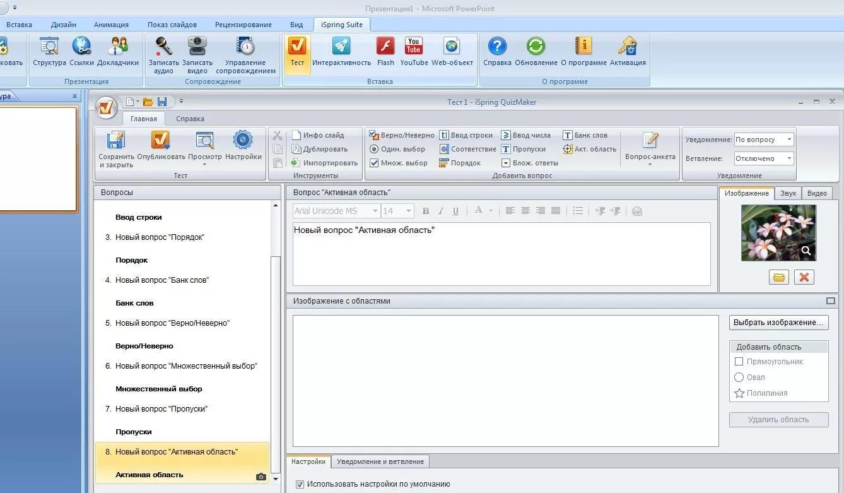This screenshot has width=844, height=493.
Task: Open image folder button under flower thumbnail
Action: pos(779,277)
